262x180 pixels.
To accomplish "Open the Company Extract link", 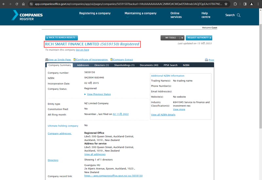I will [123, 60].
